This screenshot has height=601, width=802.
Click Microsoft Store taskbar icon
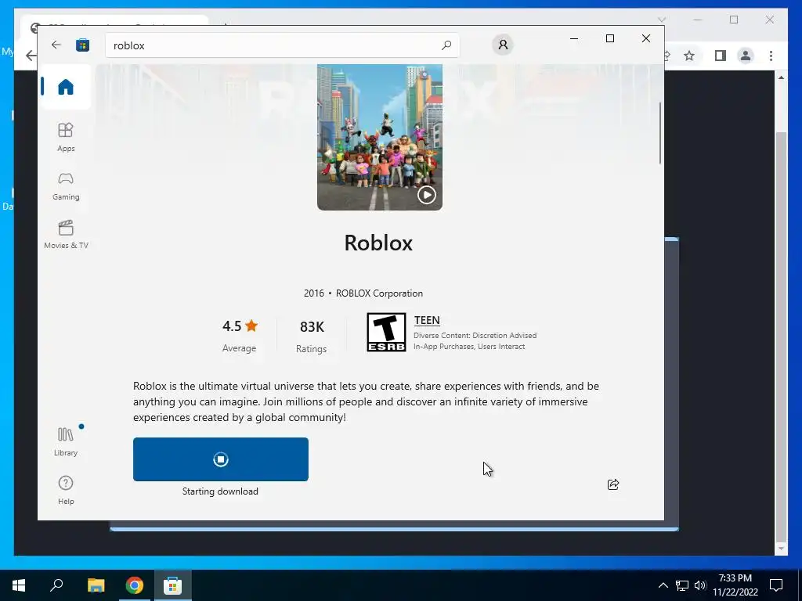pos(173,585)
